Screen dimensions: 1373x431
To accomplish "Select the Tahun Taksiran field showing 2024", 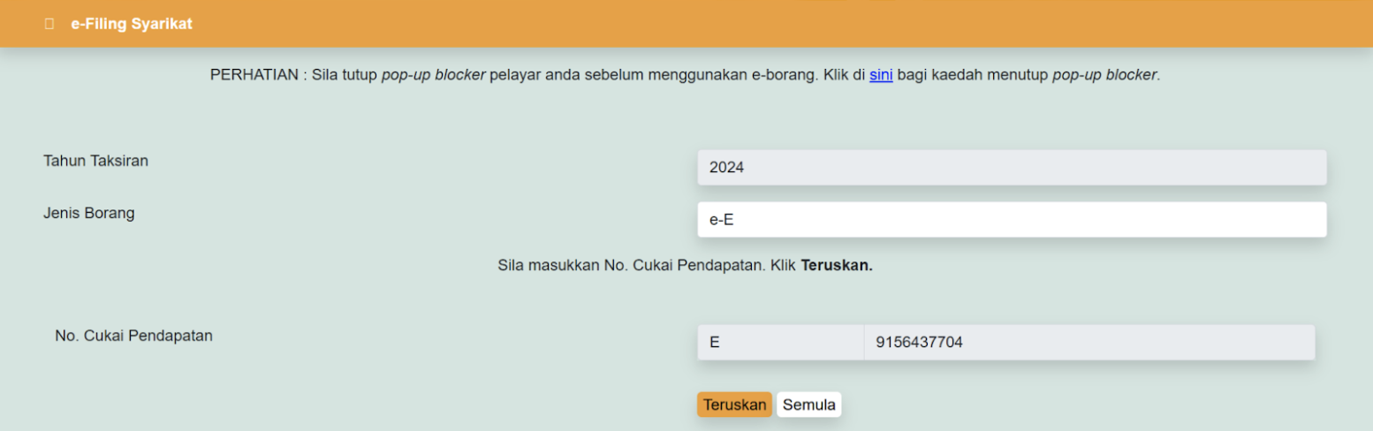I will tap(1012, 167).
